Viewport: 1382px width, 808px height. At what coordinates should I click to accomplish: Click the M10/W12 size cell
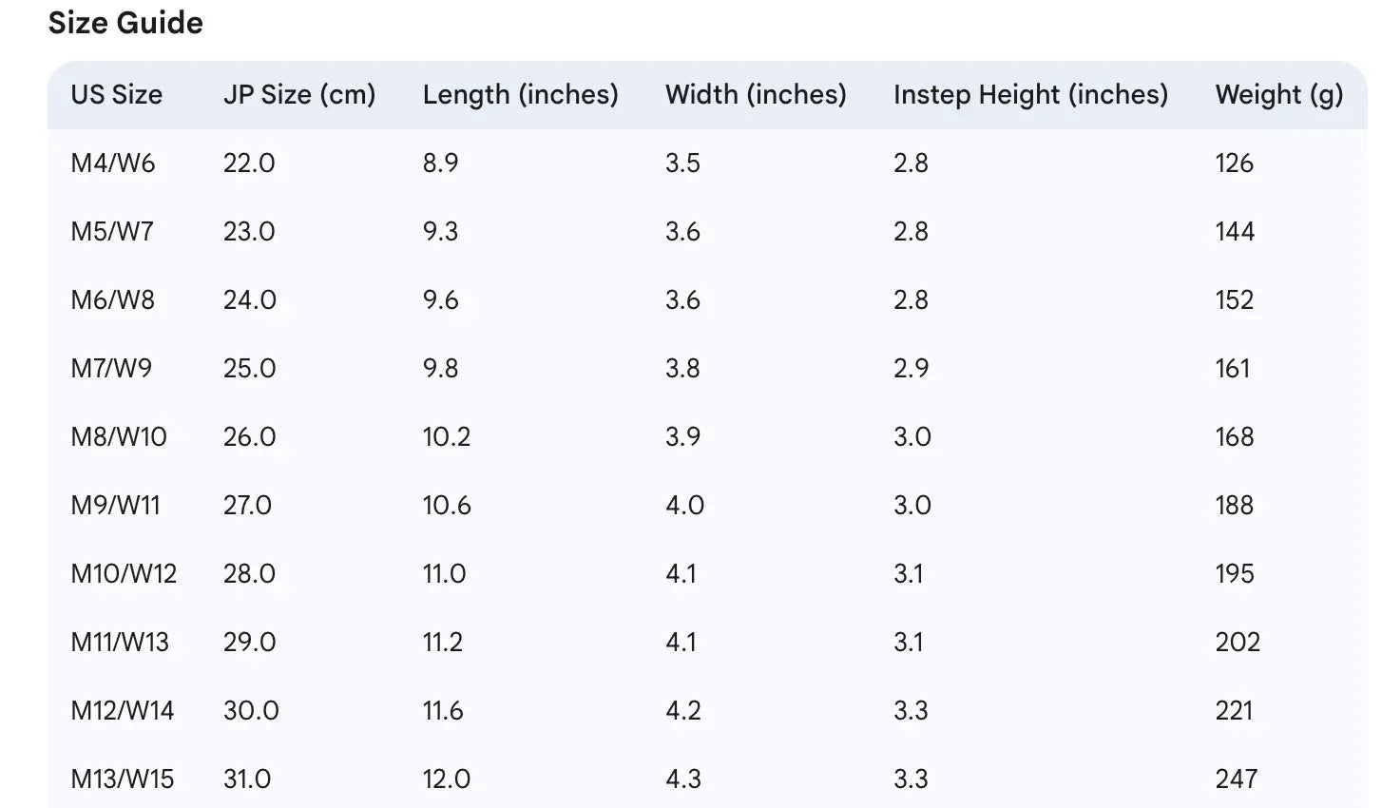124,574
